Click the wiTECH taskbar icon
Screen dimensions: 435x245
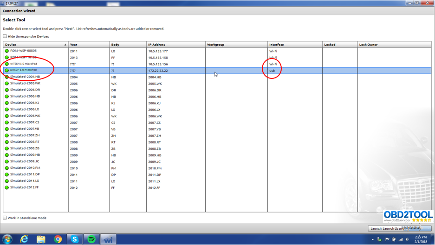108,239
